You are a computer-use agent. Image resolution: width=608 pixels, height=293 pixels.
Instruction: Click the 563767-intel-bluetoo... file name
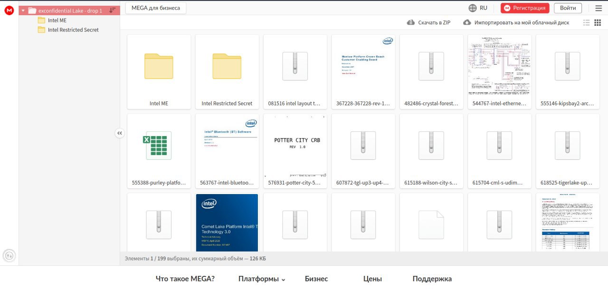click(x=227, y=183)
